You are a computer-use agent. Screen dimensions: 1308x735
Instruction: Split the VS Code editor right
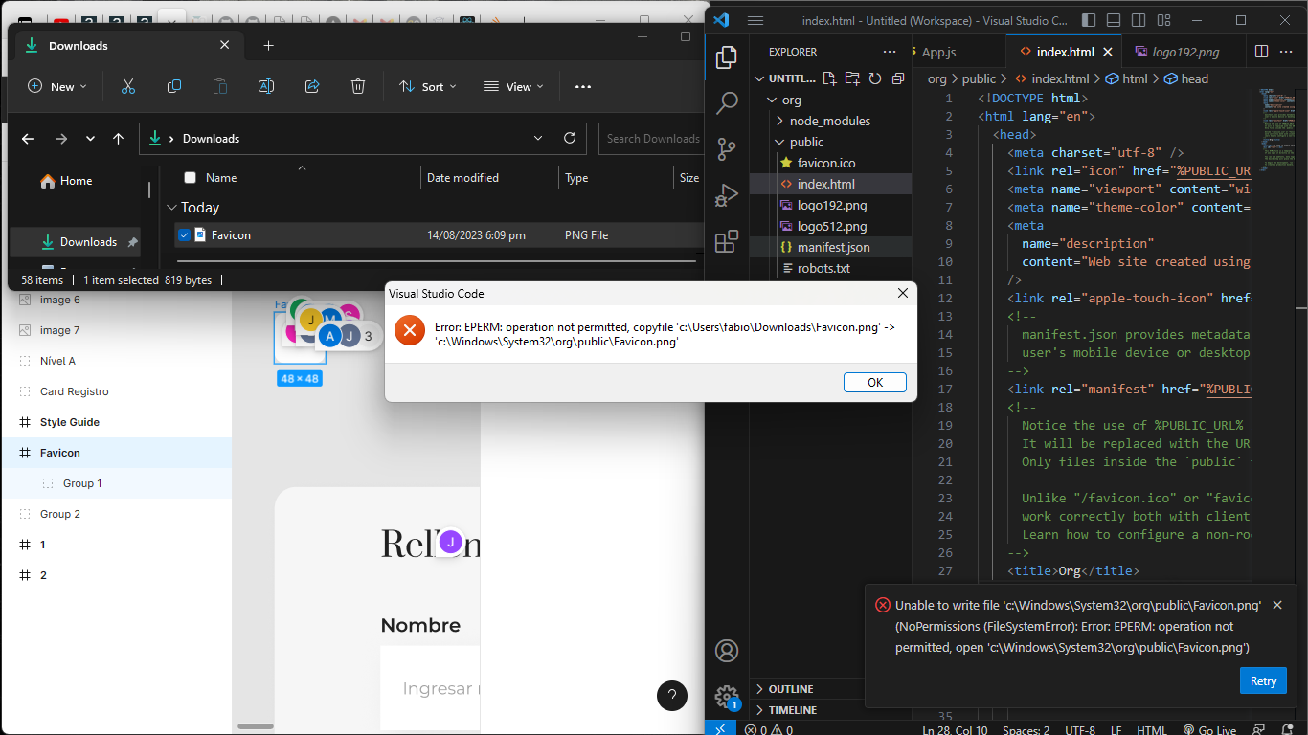click(x=1261, y=52)
